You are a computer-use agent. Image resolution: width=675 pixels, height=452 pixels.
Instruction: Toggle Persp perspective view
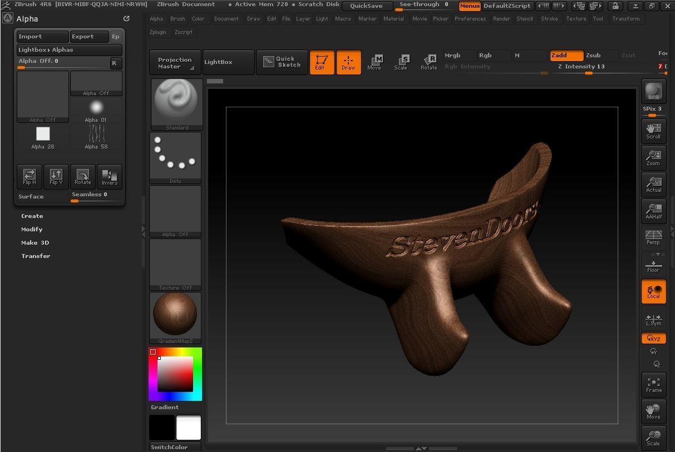tap(653, 237)
